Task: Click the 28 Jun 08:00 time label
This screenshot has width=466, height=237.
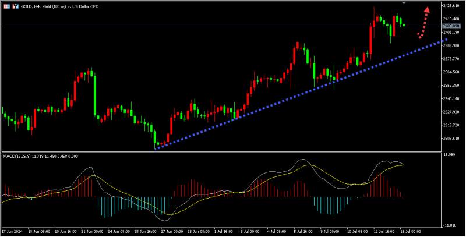Action: point(199,231)
